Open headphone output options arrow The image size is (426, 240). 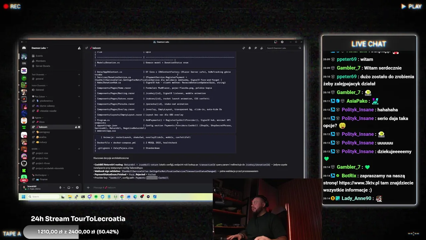coord(73,188)
